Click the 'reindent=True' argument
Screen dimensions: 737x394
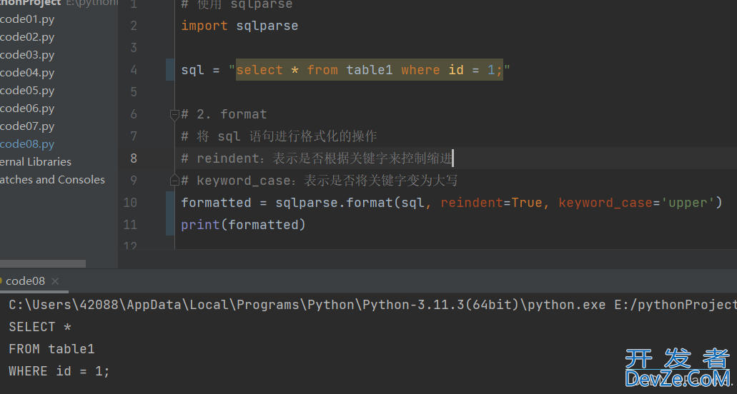(491, 203)
